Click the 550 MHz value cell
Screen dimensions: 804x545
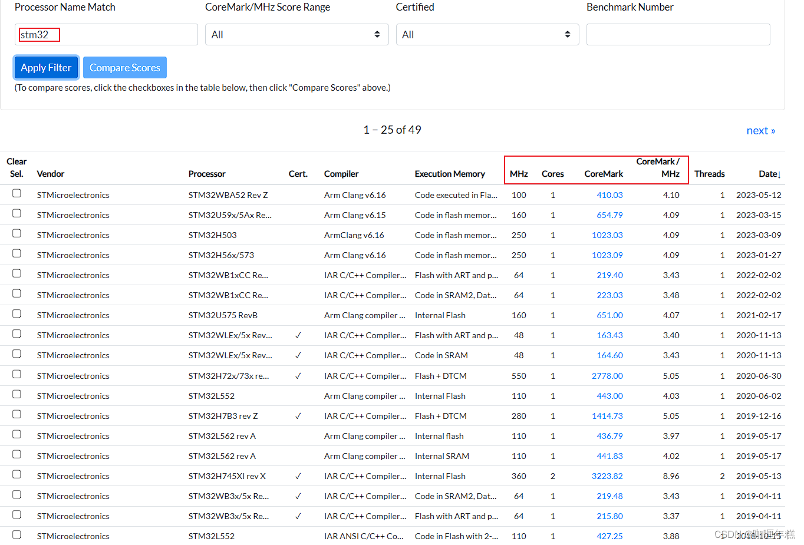(x=519, y=376)
